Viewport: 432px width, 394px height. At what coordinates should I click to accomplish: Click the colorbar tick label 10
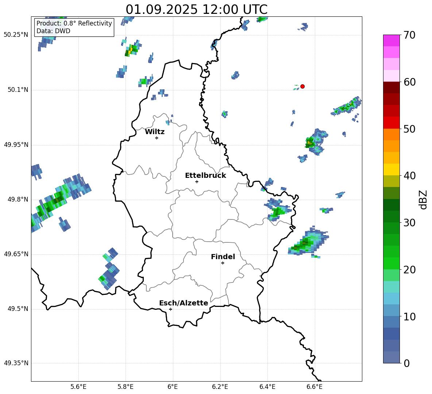[x=409, y=316]
